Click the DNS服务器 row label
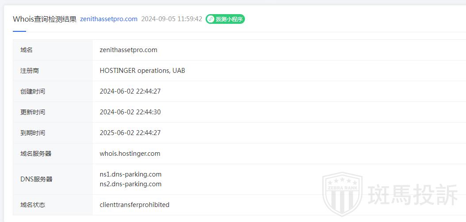The width and height of the screenshot is (466, 222). point(36,179)
